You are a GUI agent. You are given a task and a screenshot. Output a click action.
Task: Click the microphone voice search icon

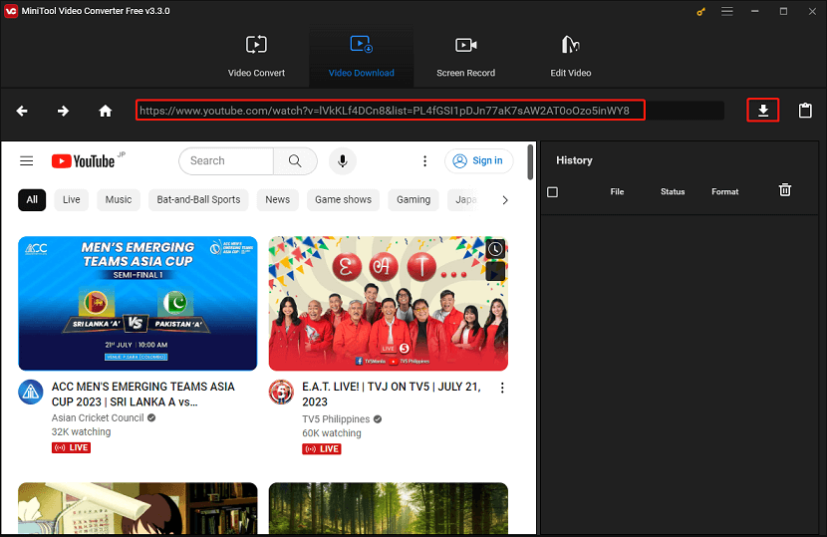click(x=343, y=160)
